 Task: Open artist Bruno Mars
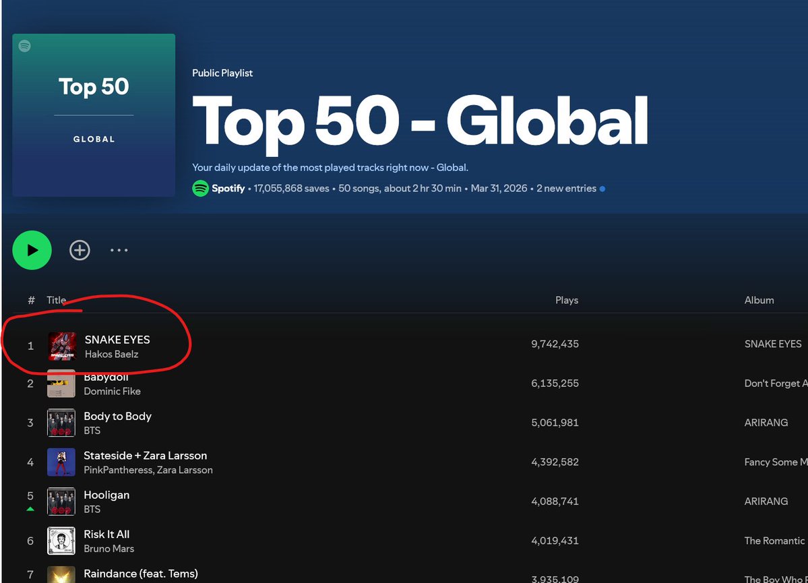(x=108, y=549)
